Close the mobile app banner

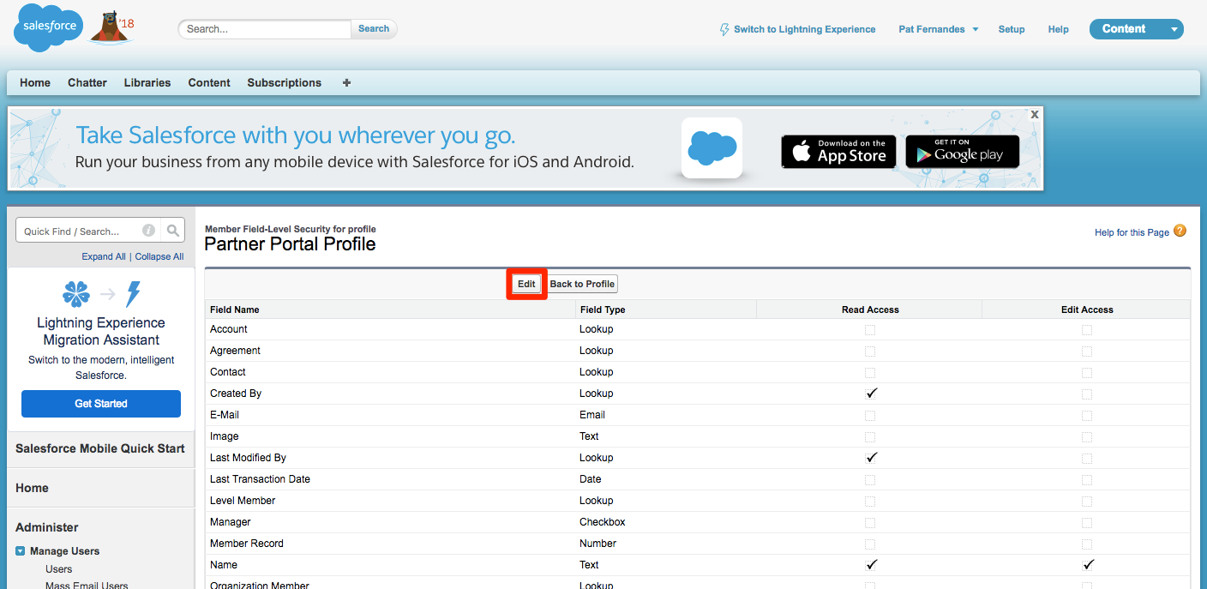[1035, 114]
